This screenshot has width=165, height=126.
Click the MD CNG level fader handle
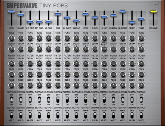coord(39,21)
